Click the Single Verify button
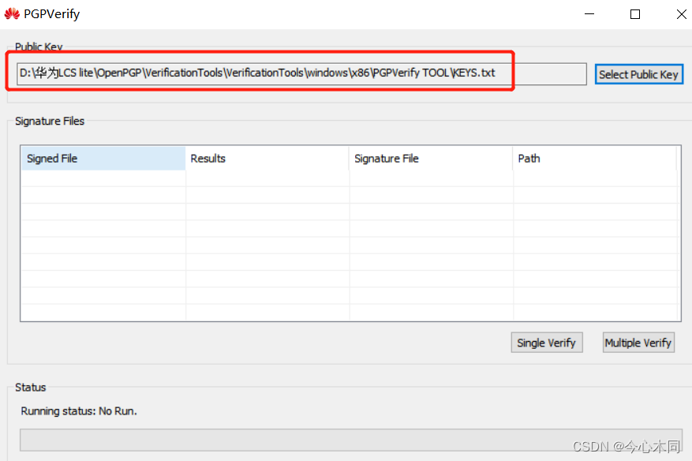This screenshot has width=692, height=461. click(547, 343)
